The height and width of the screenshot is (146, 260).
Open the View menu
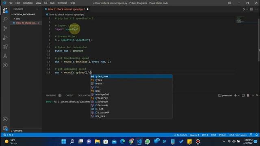tap(38, 3)
